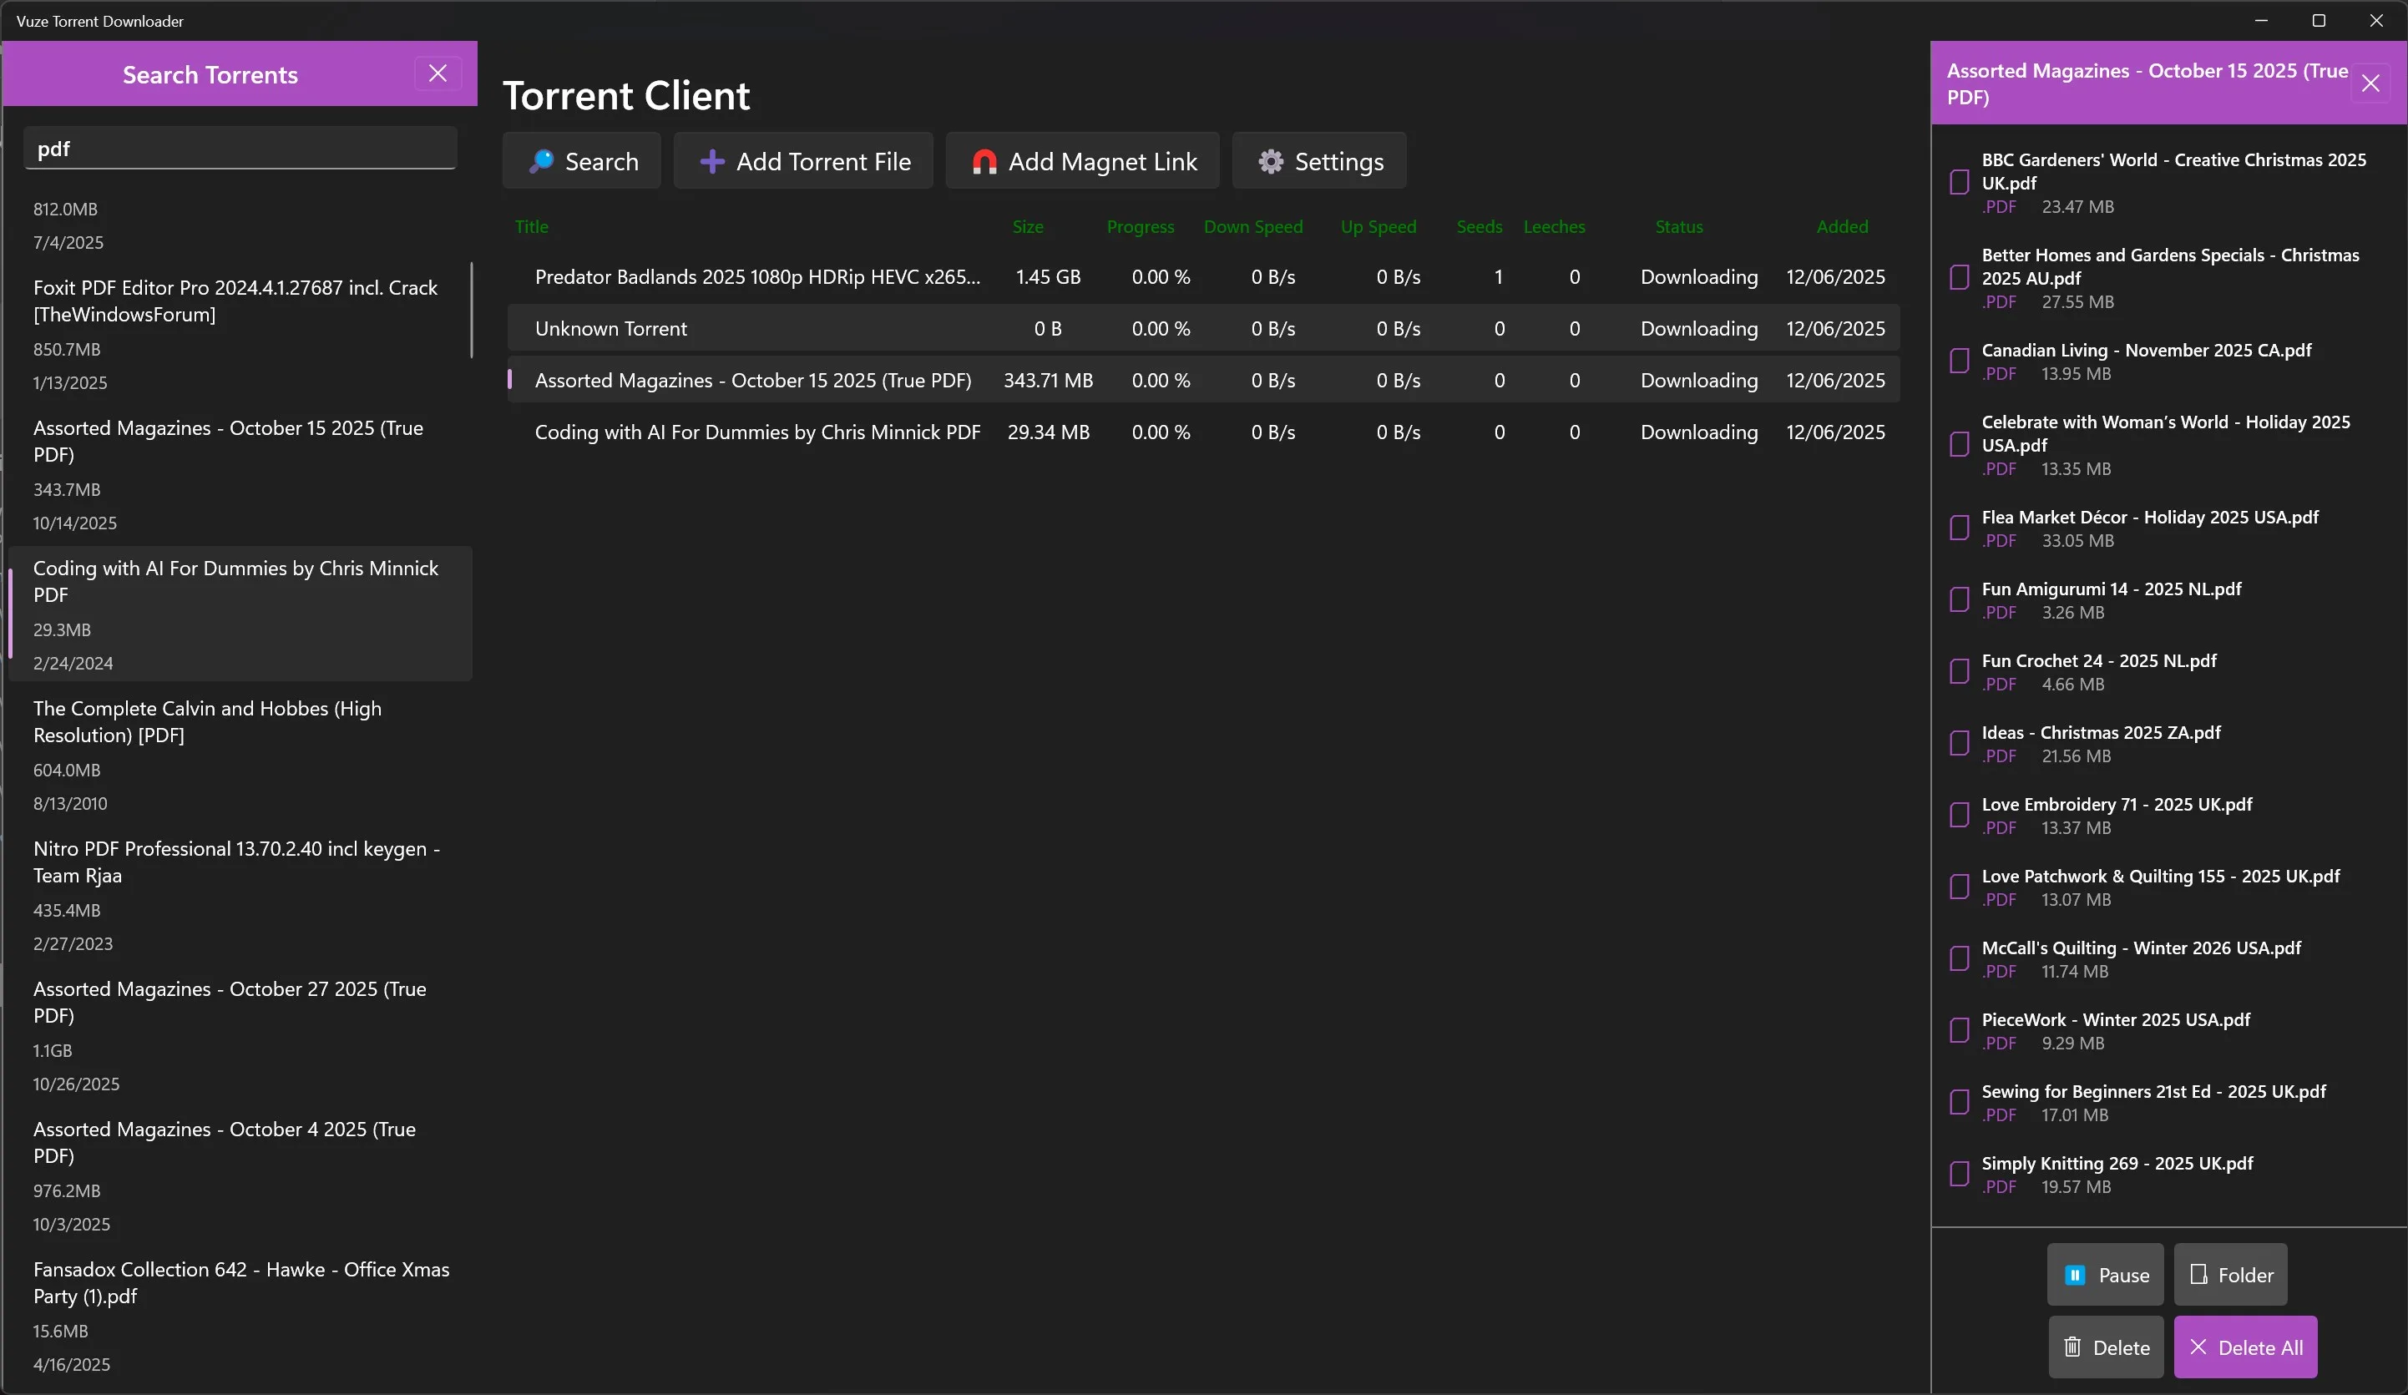Select Complete Calvin and Hobbes search result
This screenshot has height=1395, width=2408.
(x=239, y=754)
